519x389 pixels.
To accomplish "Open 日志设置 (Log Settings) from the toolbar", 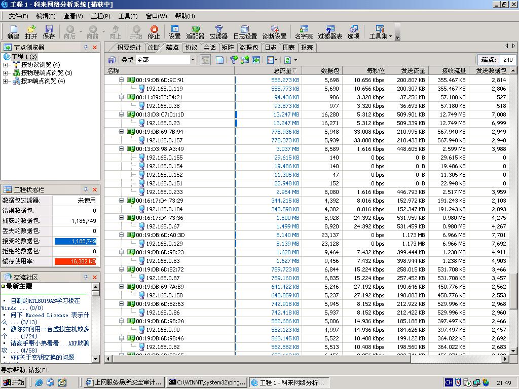I will point(245,32).
